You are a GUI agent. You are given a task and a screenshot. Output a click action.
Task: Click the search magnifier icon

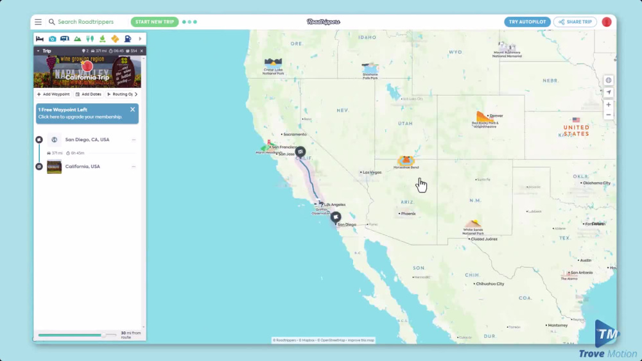click(51, 22)
